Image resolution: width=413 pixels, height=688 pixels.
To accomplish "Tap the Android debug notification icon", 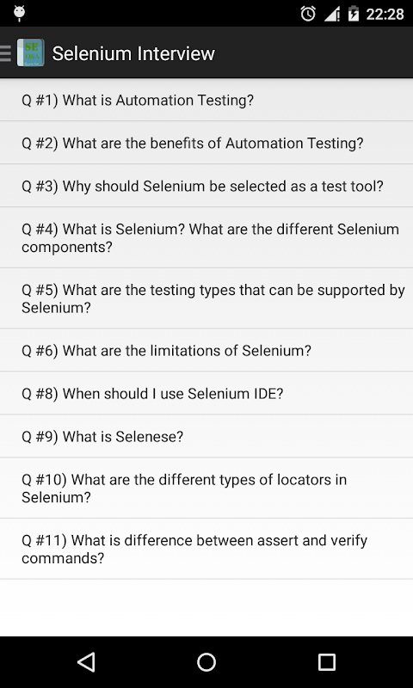I will tap(19, 14).
